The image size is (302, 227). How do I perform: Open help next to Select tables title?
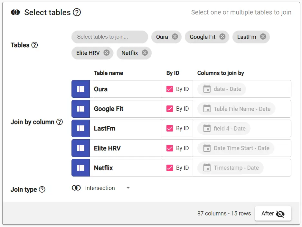(77, 13)
